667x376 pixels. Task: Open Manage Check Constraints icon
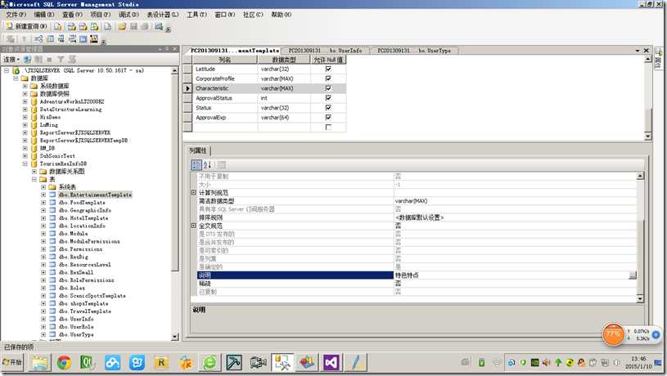[83, 39]
